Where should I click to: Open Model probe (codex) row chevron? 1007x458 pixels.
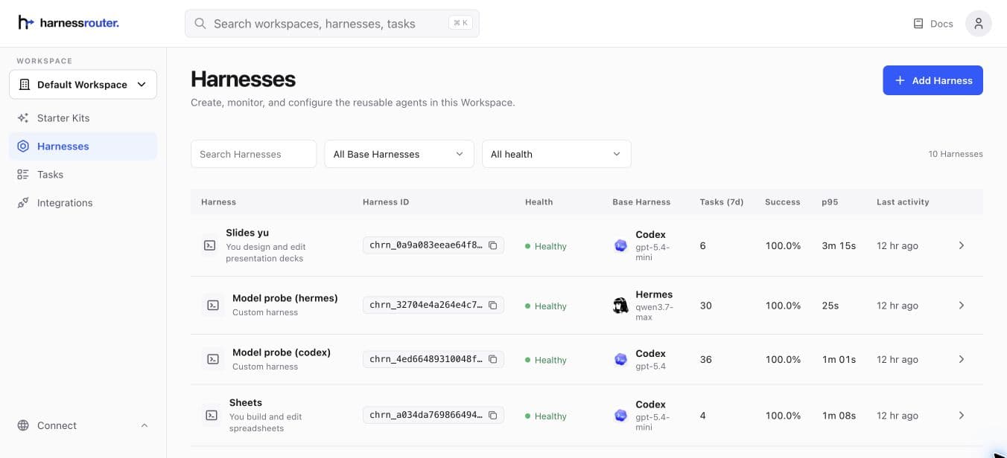point(962,359)
